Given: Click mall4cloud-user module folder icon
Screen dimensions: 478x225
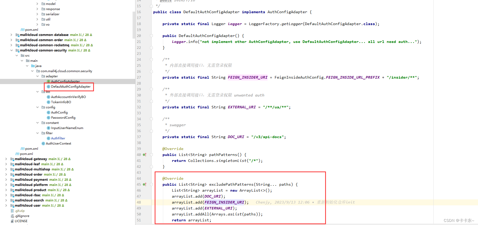Looking at the screenshot, I should [12, 206].
